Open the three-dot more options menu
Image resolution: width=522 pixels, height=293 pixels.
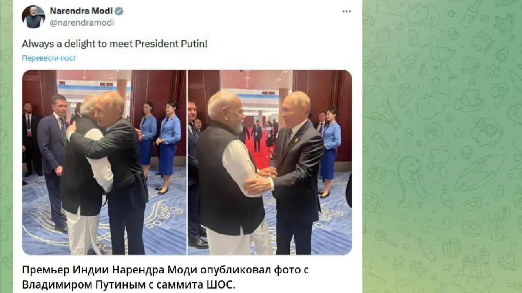tap(347, 11)
